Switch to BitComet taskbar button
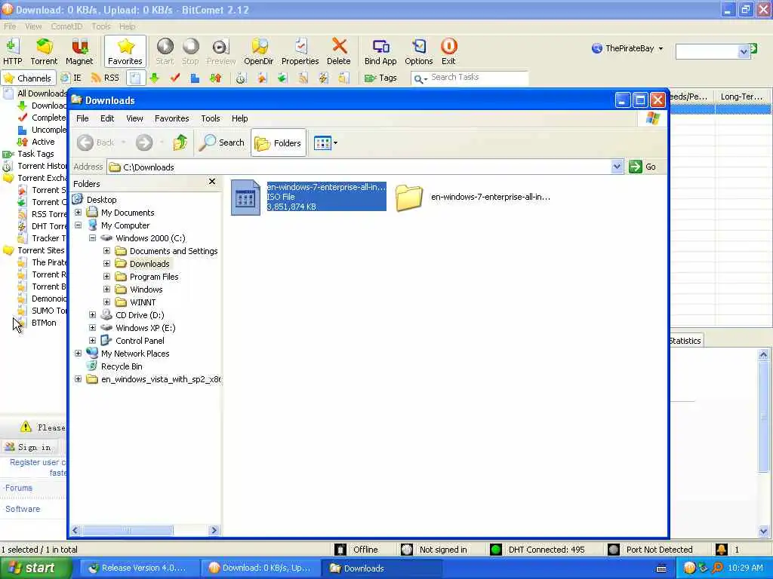This screenshot has width=773, height=579. tap(260, 568)
